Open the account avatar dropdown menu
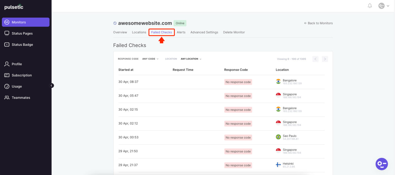This screenshot has height=175, width=395. 383,5
